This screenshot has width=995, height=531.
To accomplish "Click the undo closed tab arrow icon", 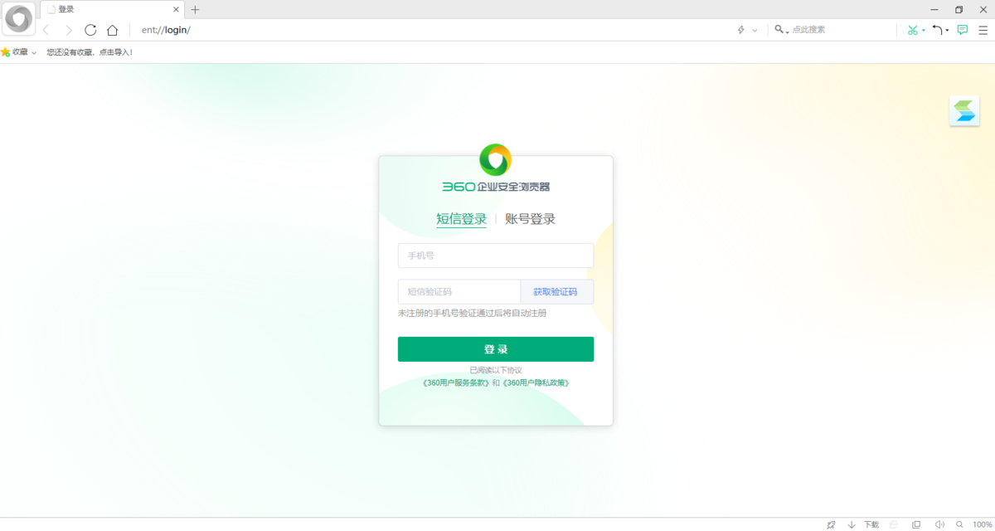I will point(937,30).
